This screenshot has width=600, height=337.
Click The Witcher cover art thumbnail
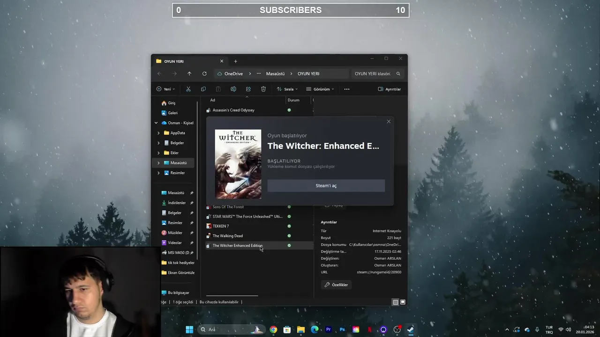point(238,164)
